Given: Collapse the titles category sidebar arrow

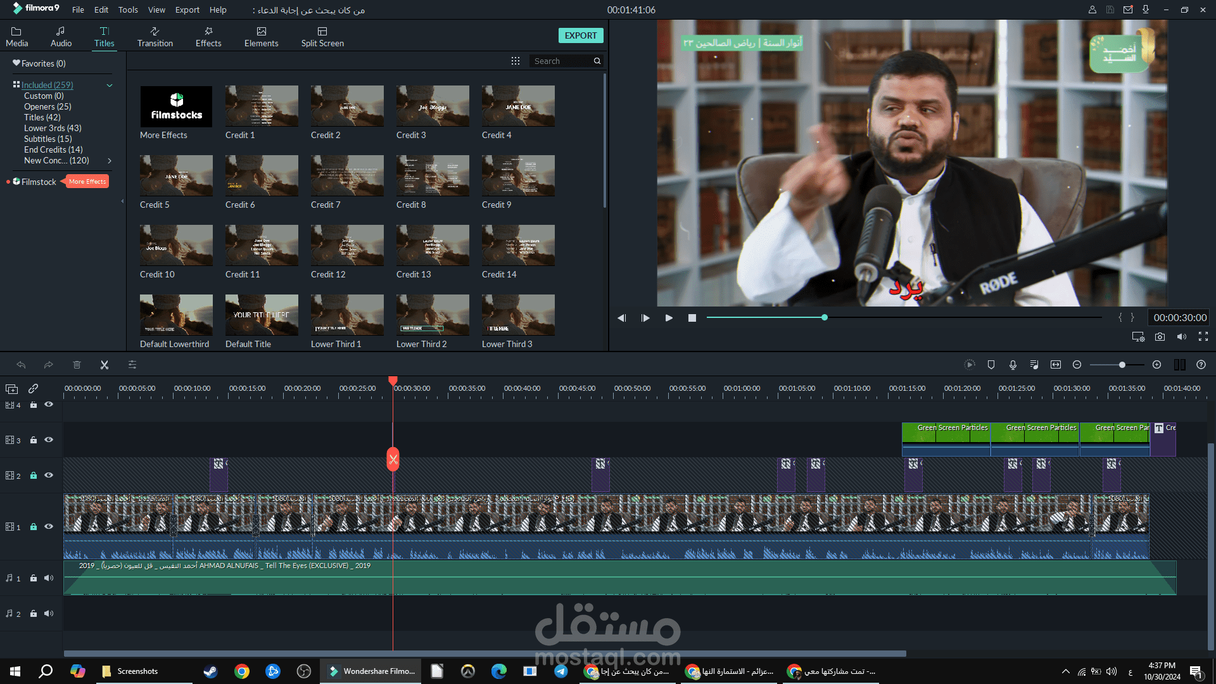Looking at the screenshot, I should point(122,201).
